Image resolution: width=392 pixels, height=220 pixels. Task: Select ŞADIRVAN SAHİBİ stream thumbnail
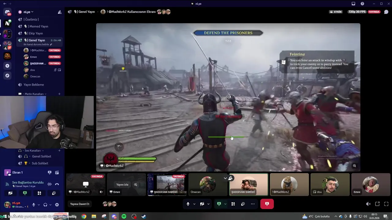pos(167,185)
